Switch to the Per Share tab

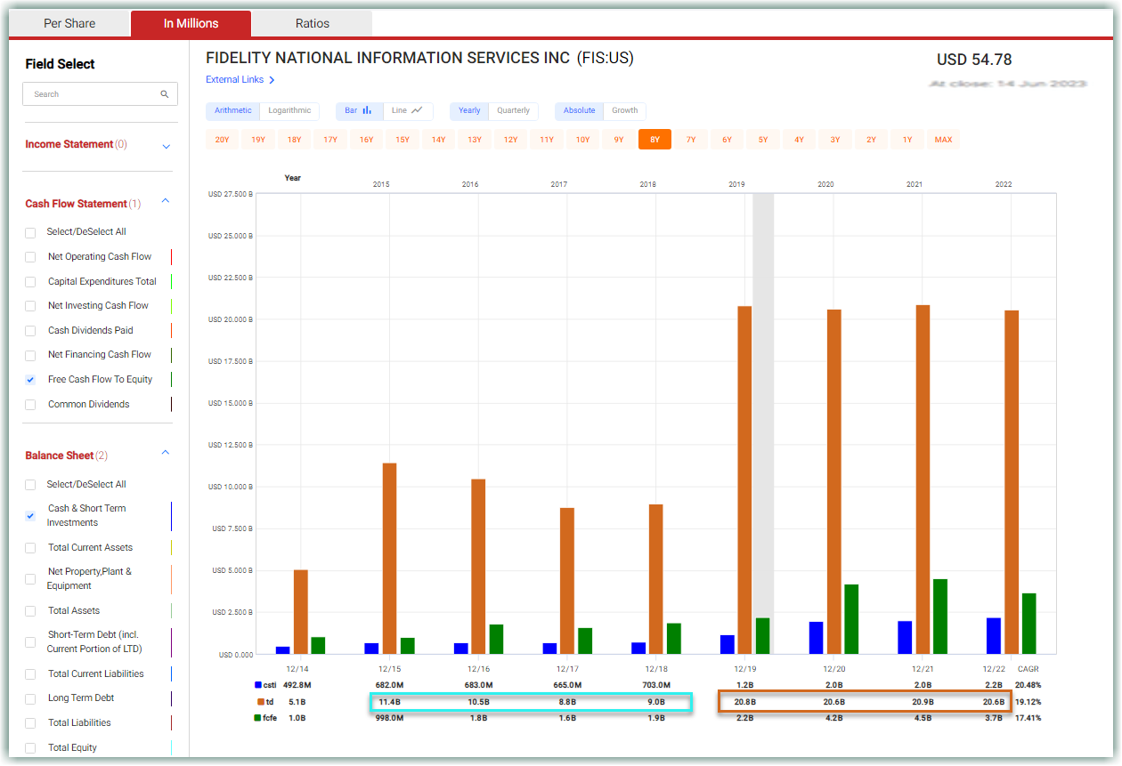(x=69, y=23)
